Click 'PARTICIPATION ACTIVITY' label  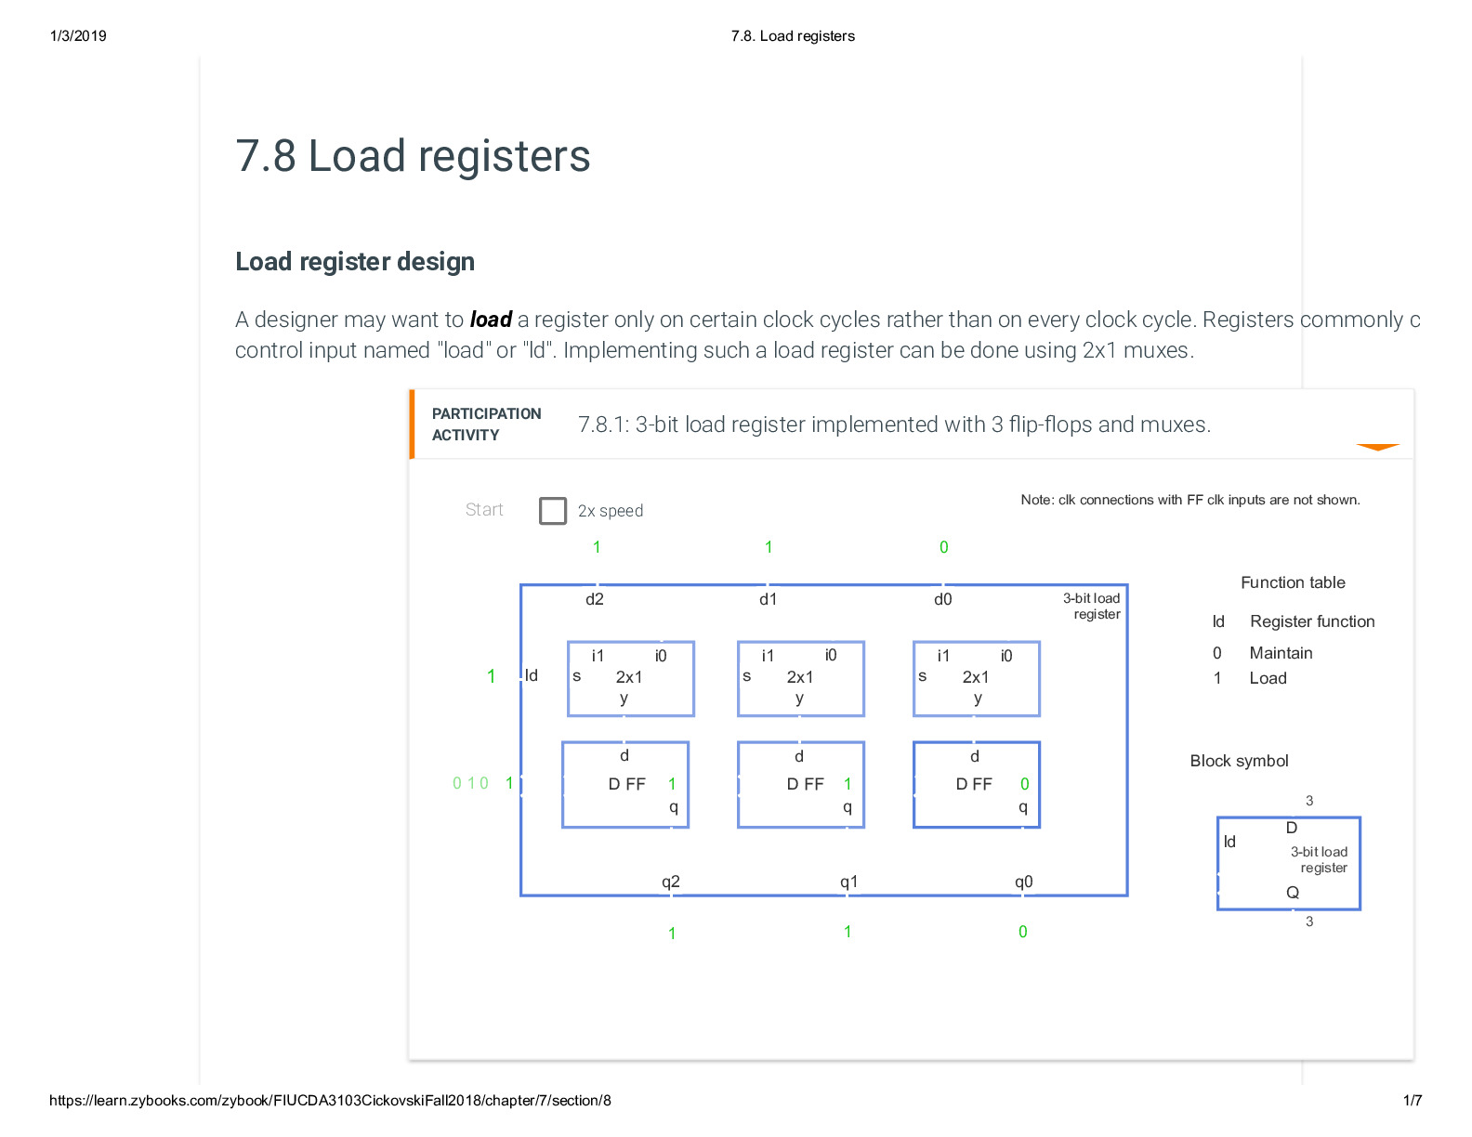point(486,425)
